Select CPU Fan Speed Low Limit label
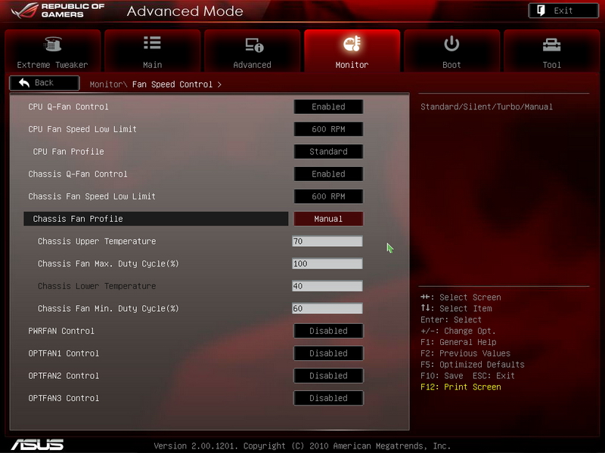The height and width of the screenshot is (453, 605). pos(82,129)
